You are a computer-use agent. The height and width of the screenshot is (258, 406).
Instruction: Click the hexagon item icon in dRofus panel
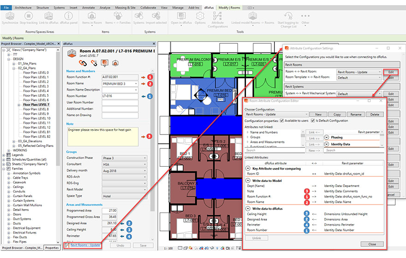115,63
